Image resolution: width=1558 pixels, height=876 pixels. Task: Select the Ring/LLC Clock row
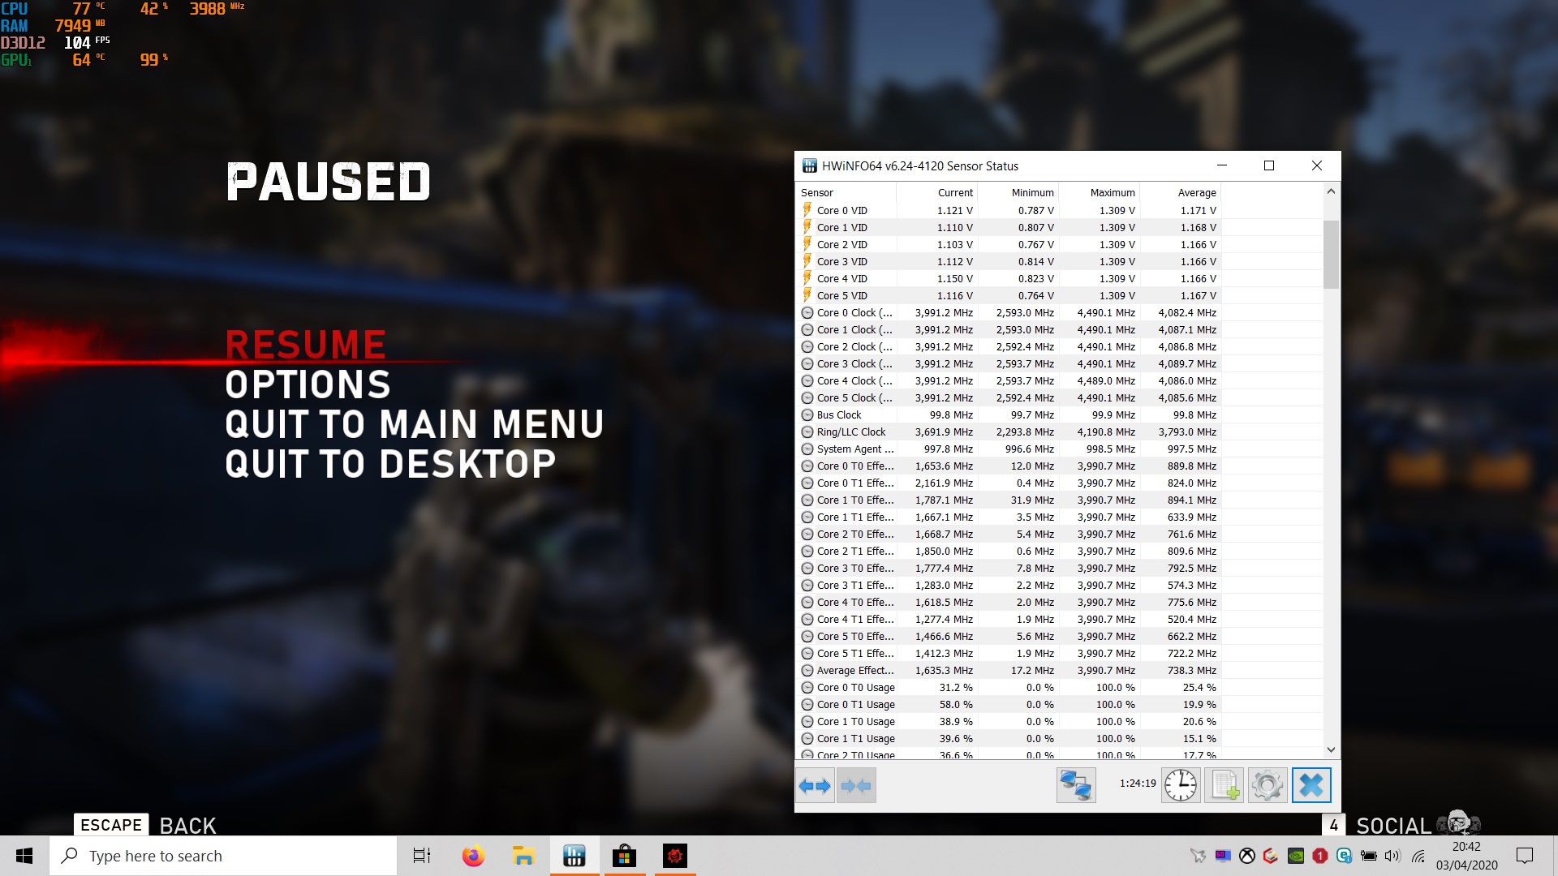(x=1009, y=432)
